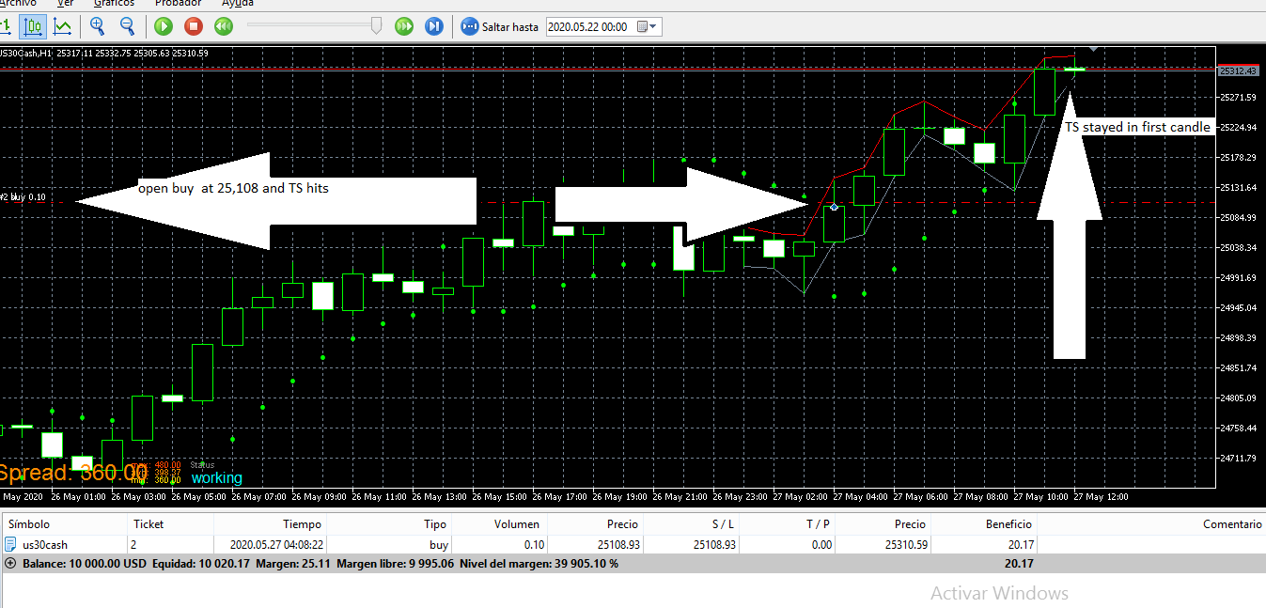Sort trades by Ticket column header
Screen dimensions: 1266x608
(x=170, y=524)
